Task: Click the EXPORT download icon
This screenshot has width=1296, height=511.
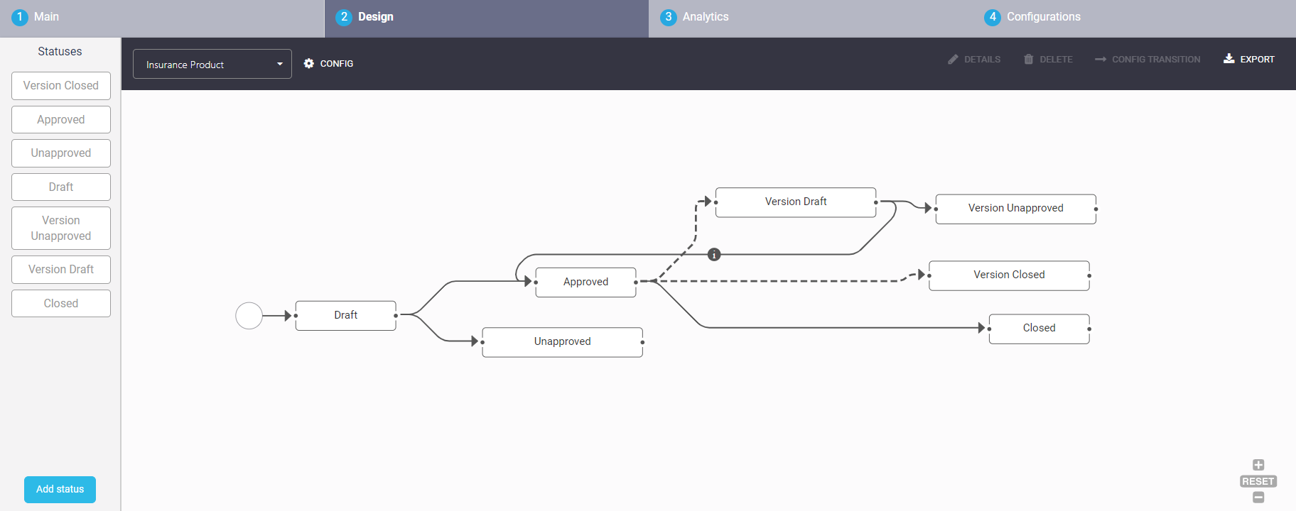Action: [1228, 59]
